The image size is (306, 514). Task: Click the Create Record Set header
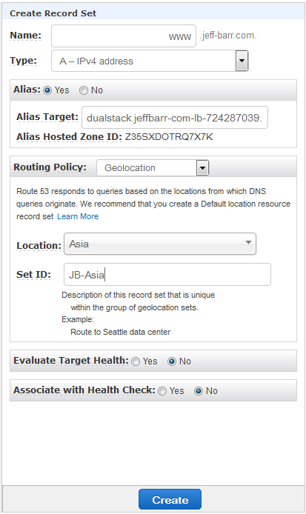click(x=53, y=13)
